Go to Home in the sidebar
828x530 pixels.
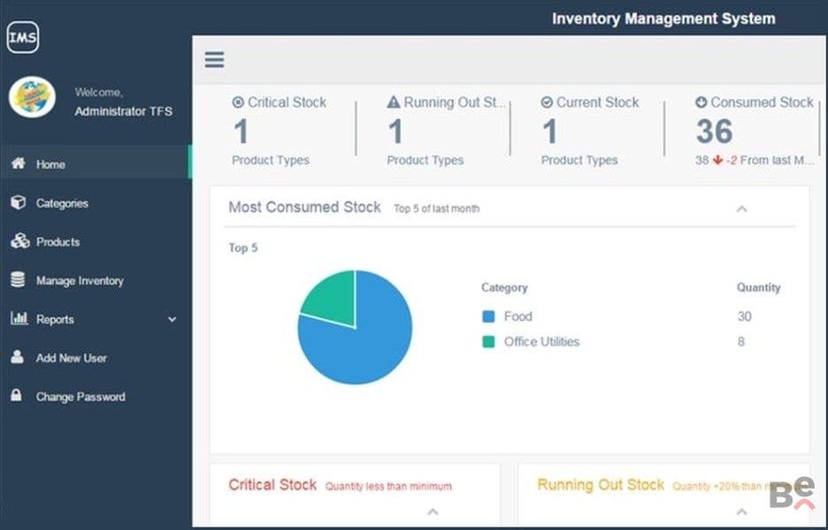tap(95, 164)
